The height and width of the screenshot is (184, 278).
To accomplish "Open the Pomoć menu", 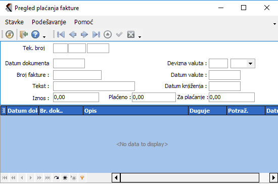I will tap(84, 22).
